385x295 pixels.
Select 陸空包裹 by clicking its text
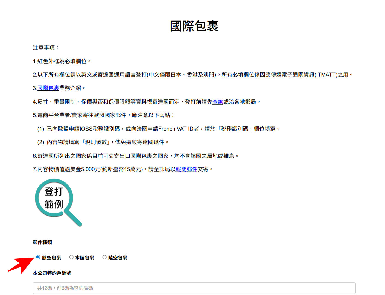117,257
